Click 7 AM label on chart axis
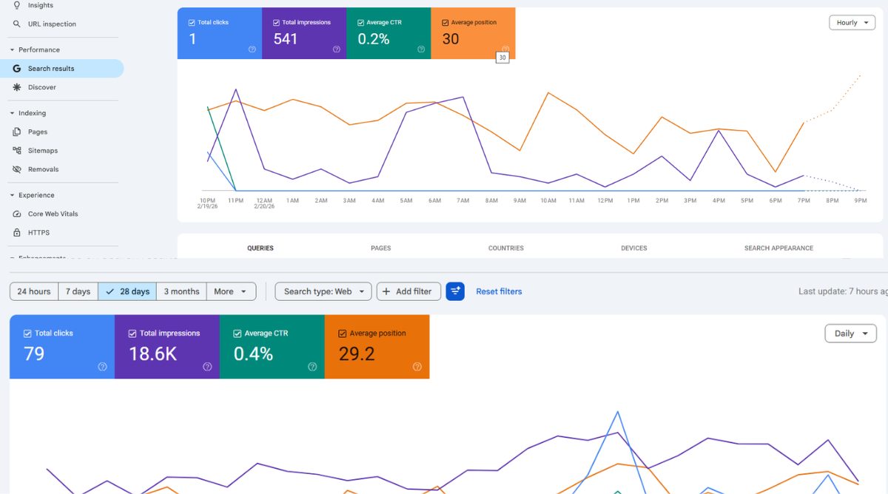Image resolution: width=888 pixels, height=494 pixels. pyautogui.click(x=463, y=200)
